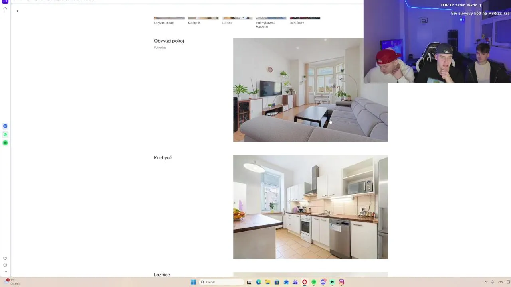Open the pentagon icon in Opera sidebar
511x287 pixels.
click(5, 9)
